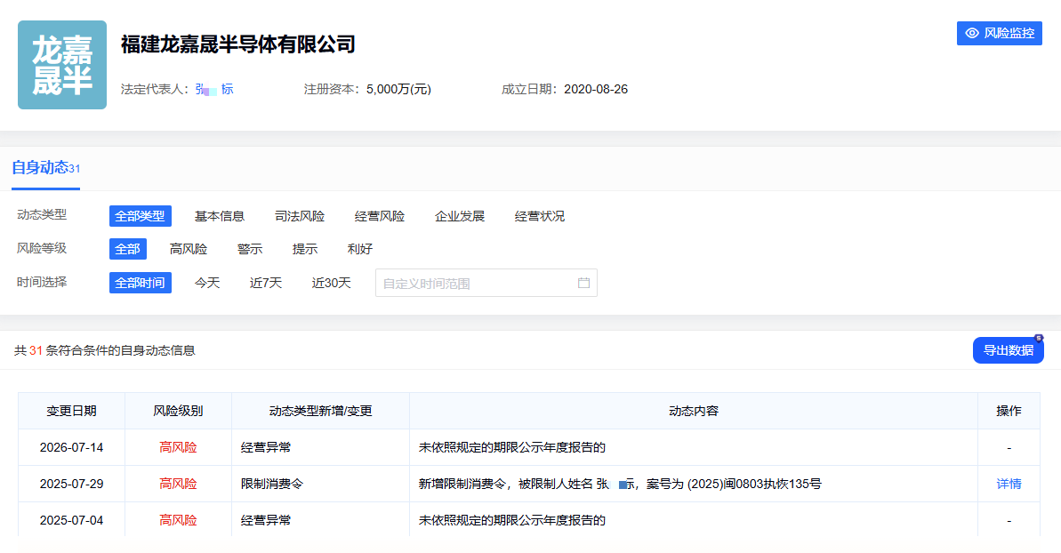The width and height of the screenshot is (1061, 553).
Task: Filter by 高风险 risk level
Action: pyautogui.click(x=189, y=249)
